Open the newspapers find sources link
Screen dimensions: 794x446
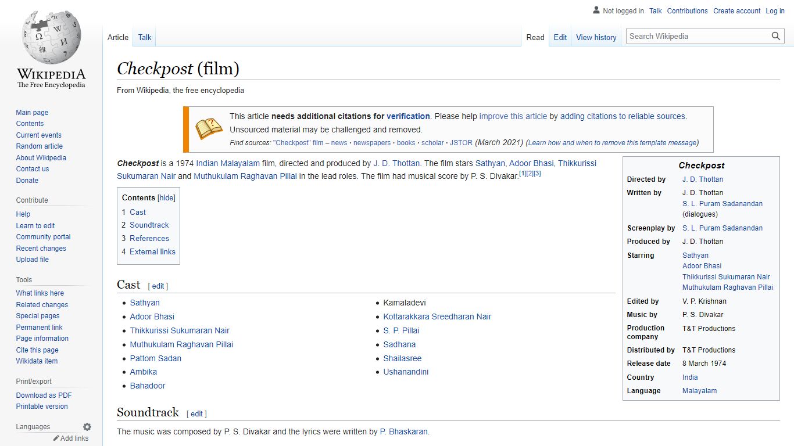click(372, 143)
